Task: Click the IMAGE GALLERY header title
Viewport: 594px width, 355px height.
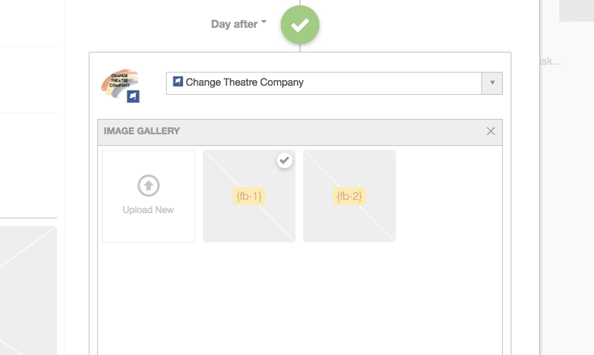Action: tap(142, 131)
